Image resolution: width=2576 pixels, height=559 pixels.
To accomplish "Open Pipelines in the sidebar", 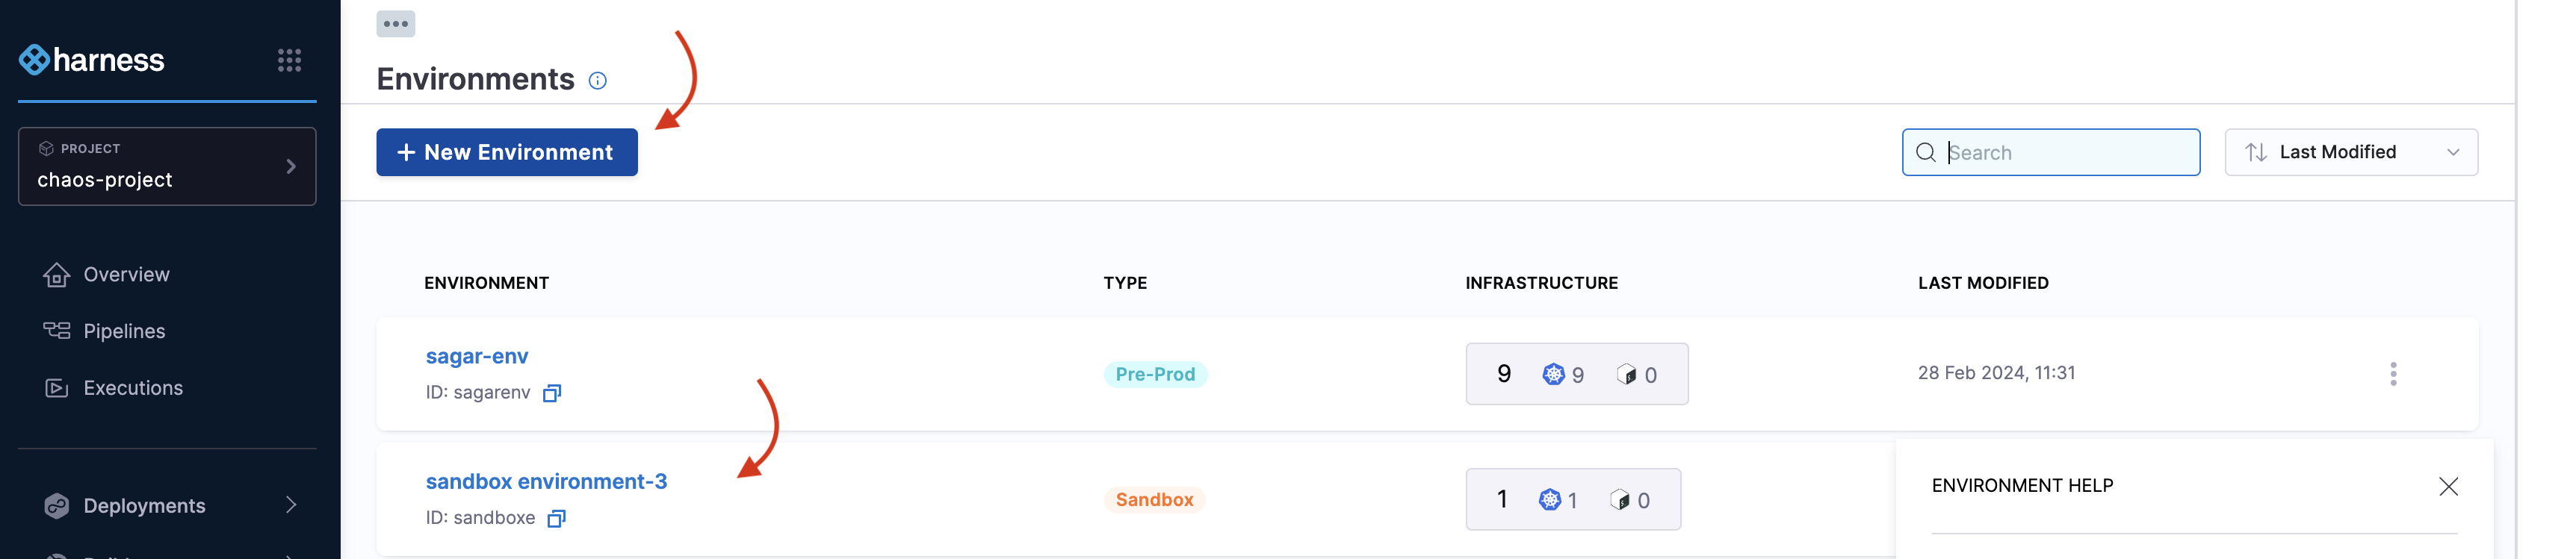I will click(124, 331).
